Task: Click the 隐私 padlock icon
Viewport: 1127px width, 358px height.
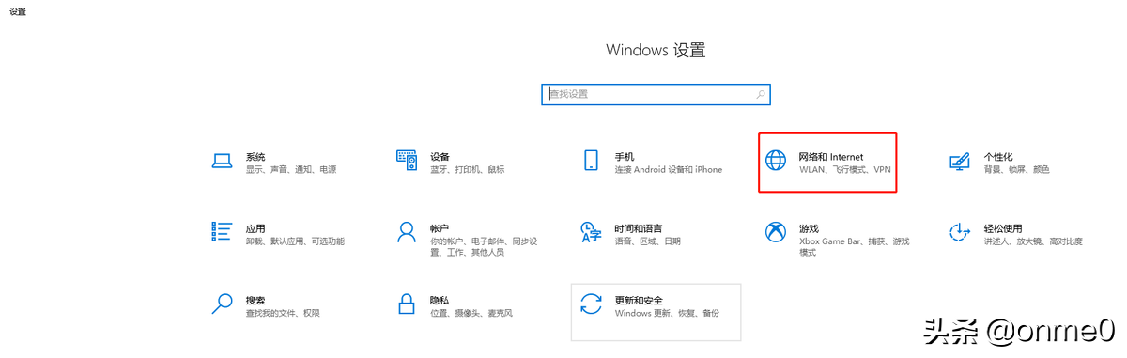Action: tap(406, 304)
